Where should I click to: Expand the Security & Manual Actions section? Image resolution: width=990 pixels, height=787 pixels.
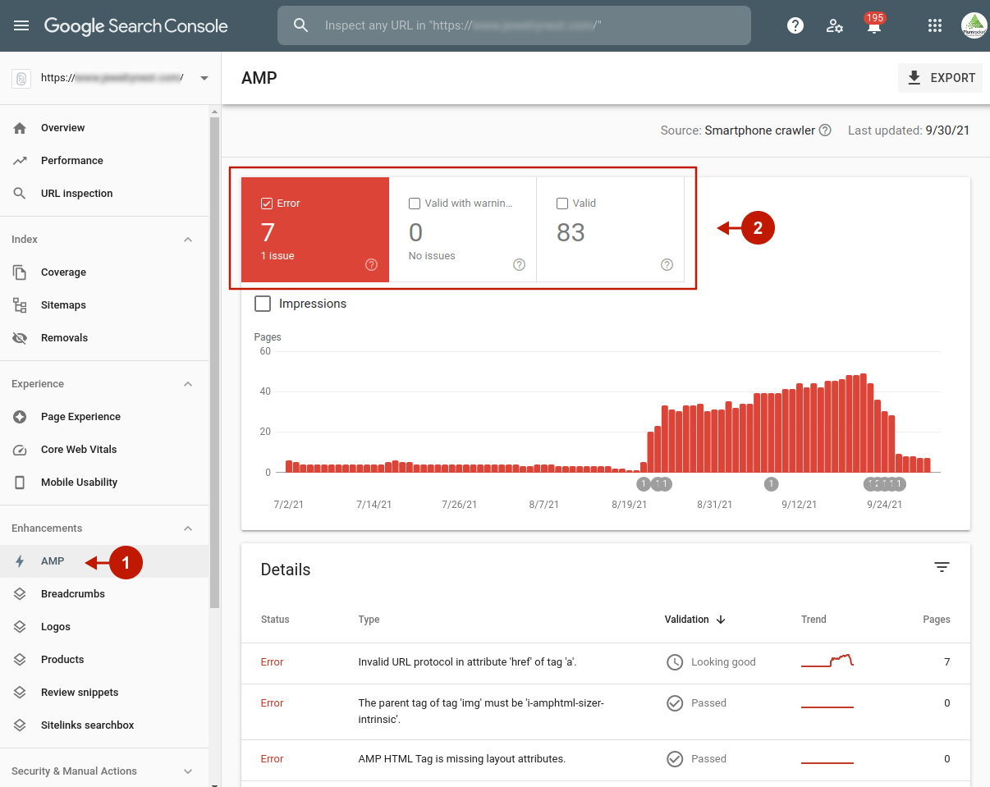187,771
